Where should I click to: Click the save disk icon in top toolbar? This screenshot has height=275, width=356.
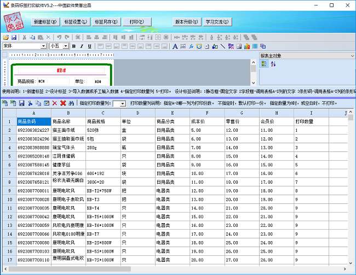[14, 37]
